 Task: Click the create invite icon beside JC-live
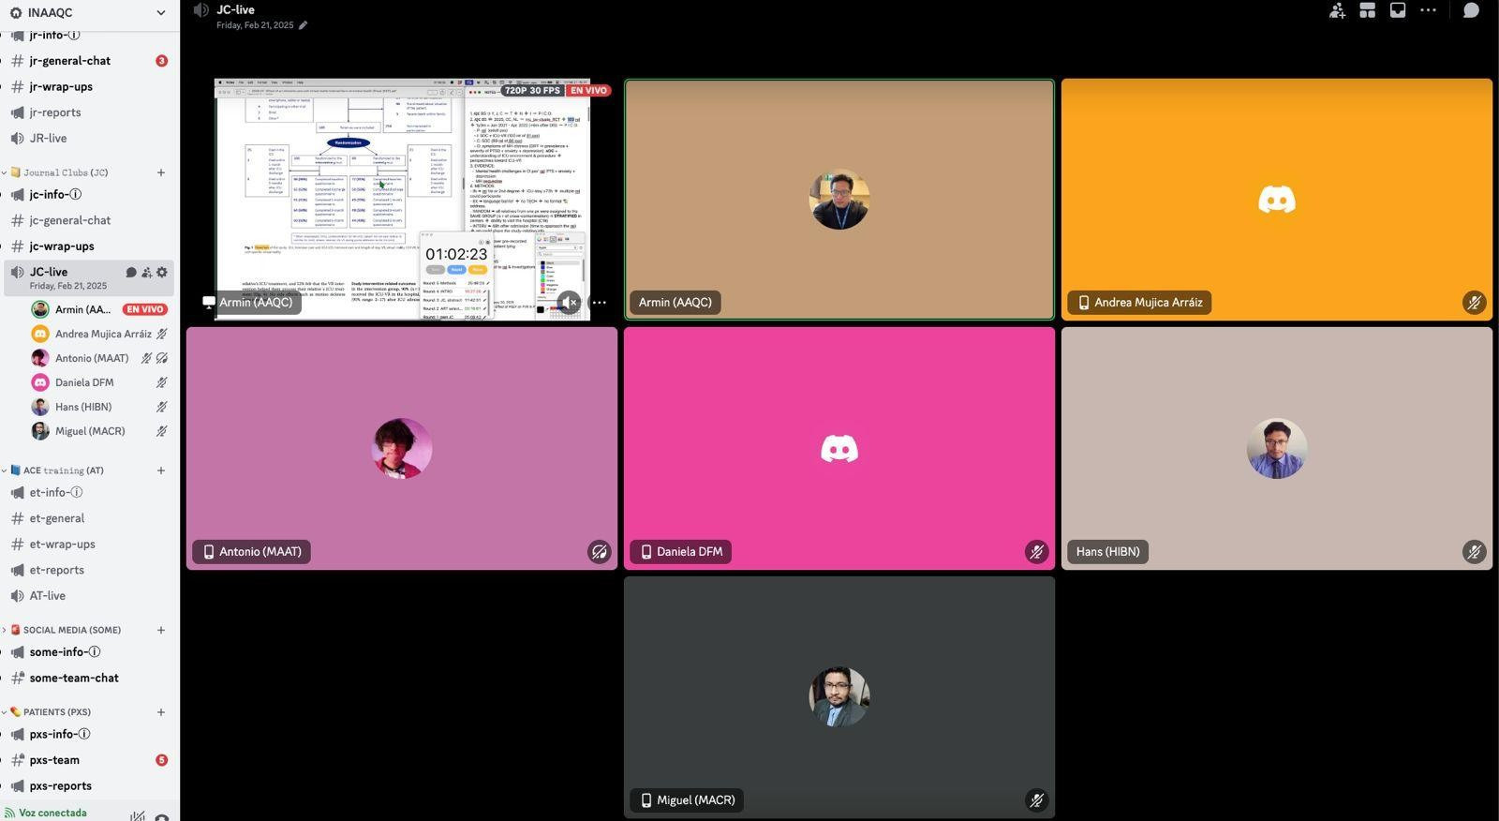click(x=146, y=273)
